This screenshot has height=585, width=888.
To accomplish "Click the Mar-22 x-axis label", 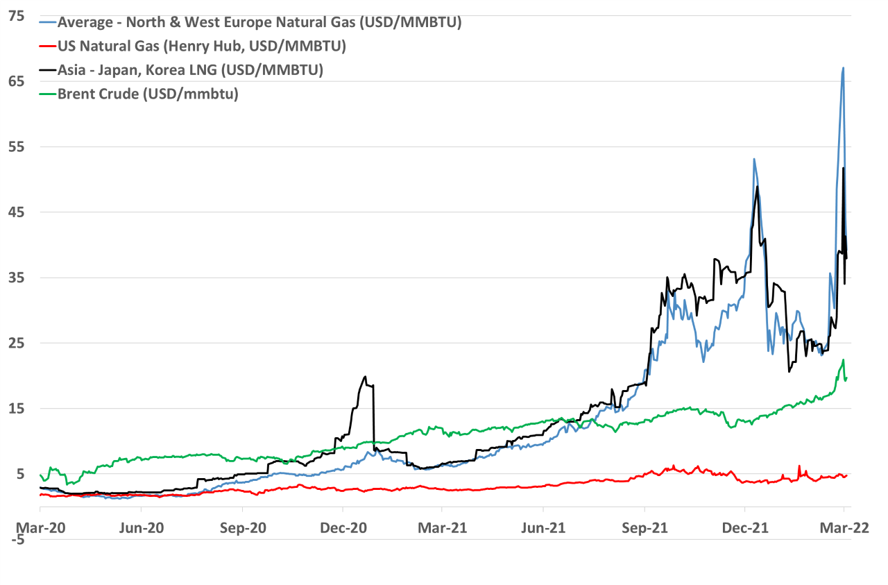I will (x=844, y=527).
